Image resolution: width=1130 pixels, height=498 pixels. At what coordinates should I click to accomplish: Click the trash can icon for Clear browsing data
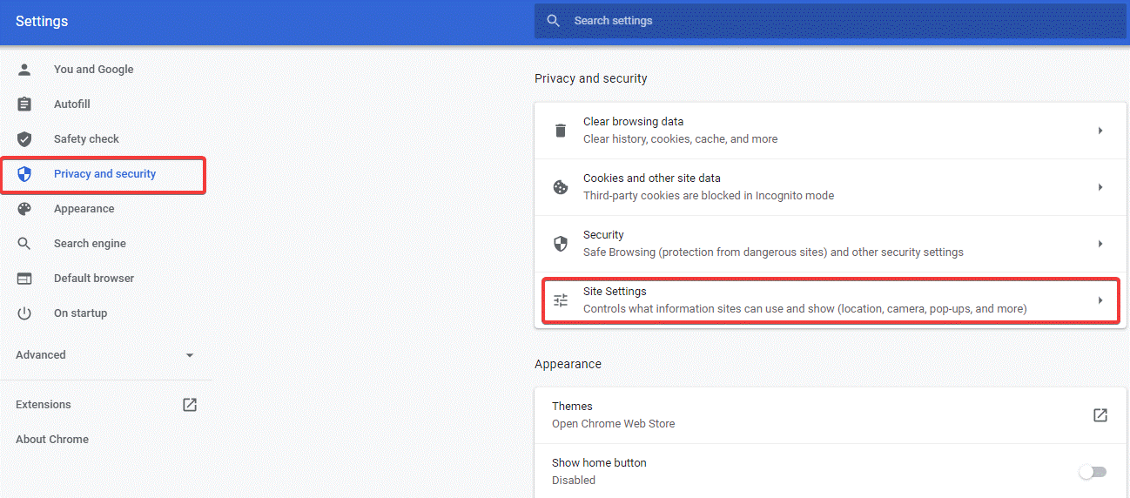561,131
